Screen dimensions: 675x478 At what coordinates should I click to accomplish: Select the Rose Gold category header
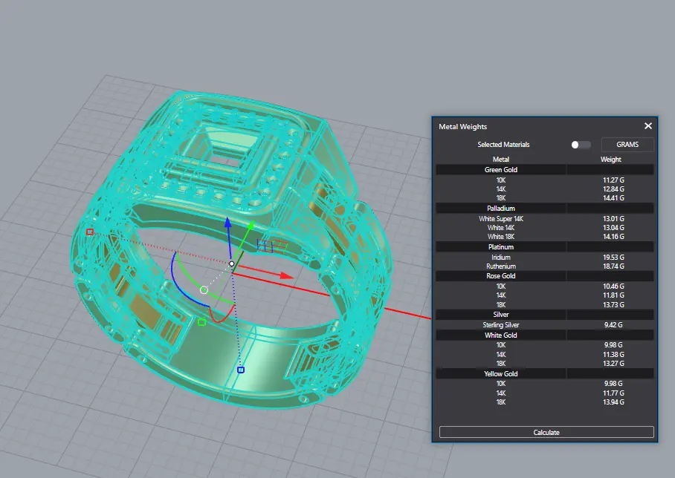click(500, 276)
